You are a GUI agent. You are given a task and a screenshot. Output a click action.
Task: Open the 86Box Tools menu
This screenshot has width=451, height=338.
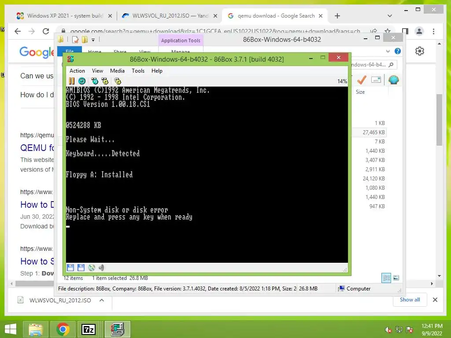138,71
